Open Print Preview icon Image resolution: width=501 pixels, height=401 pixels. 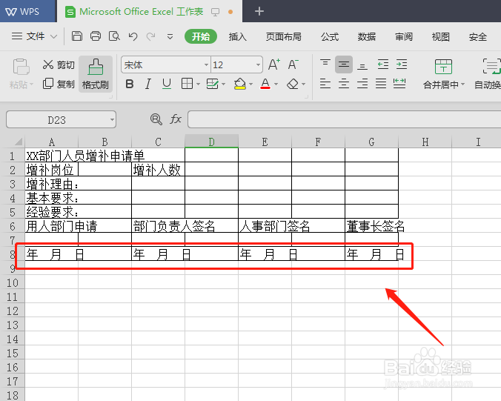coord(114,36)
